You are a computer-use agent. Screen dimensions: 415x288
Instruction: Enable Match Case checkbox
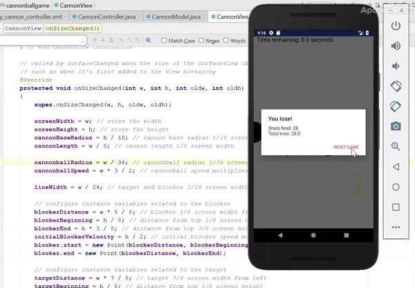(x=164, y=40)
